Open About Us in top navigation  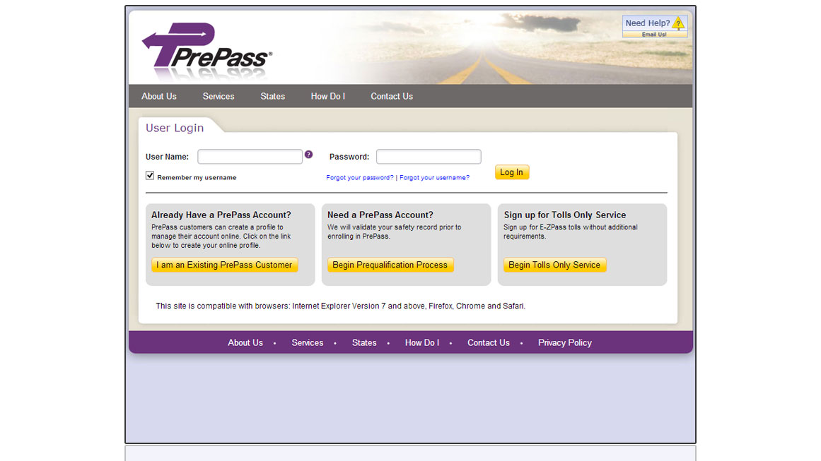point(159,97)
